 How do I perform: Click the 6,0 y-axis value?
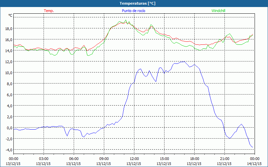tap(9, 95)
